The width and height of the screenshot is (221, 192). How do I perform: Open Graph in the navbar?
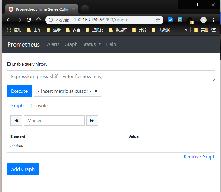[x=71, y=44]
